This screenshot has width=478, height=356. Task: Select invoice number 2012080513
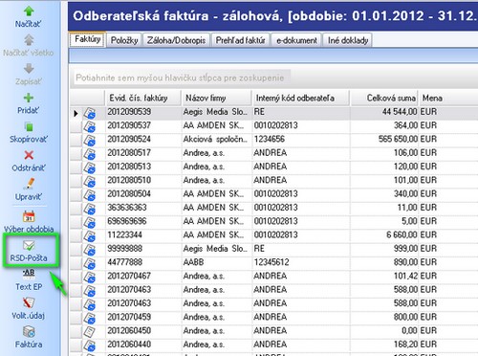(x=129, y=167)
